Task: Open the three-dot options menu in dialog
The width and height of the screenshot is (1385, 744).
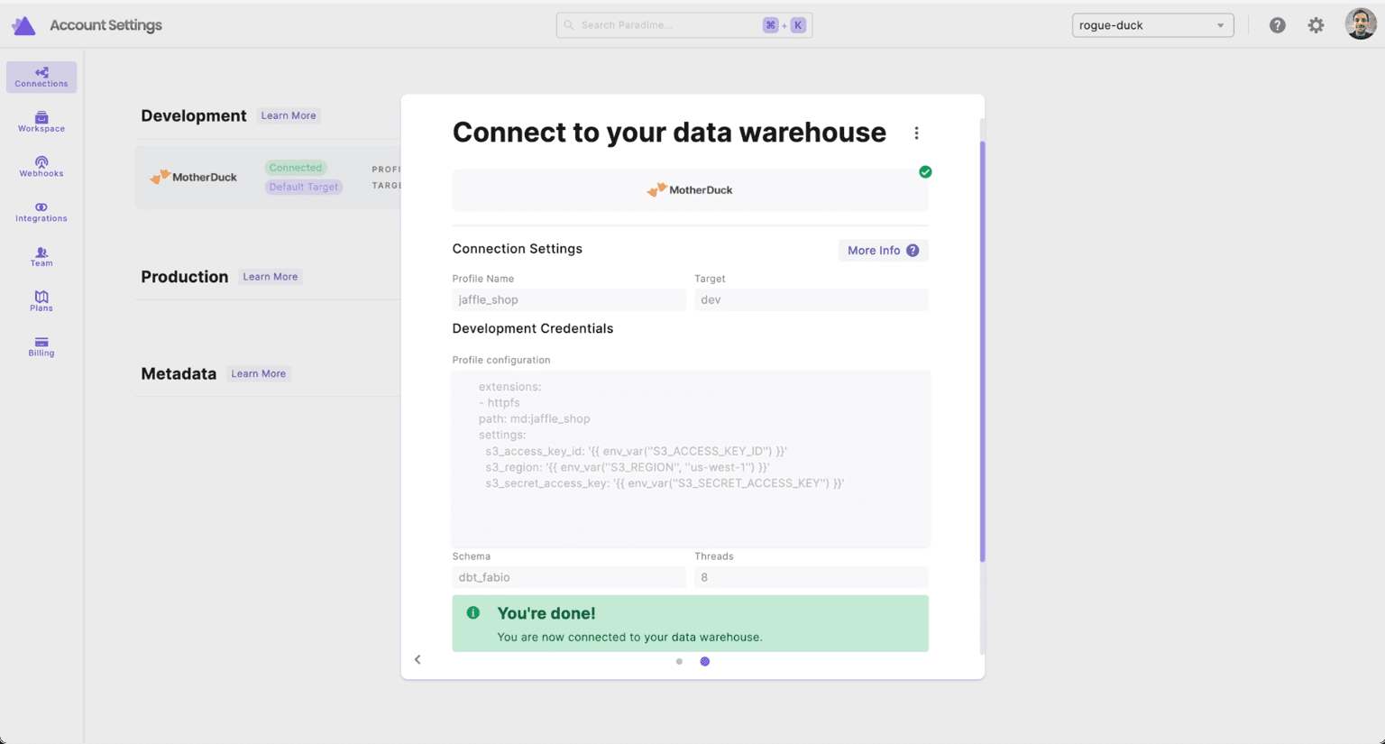Action: (x=916, y=133)
